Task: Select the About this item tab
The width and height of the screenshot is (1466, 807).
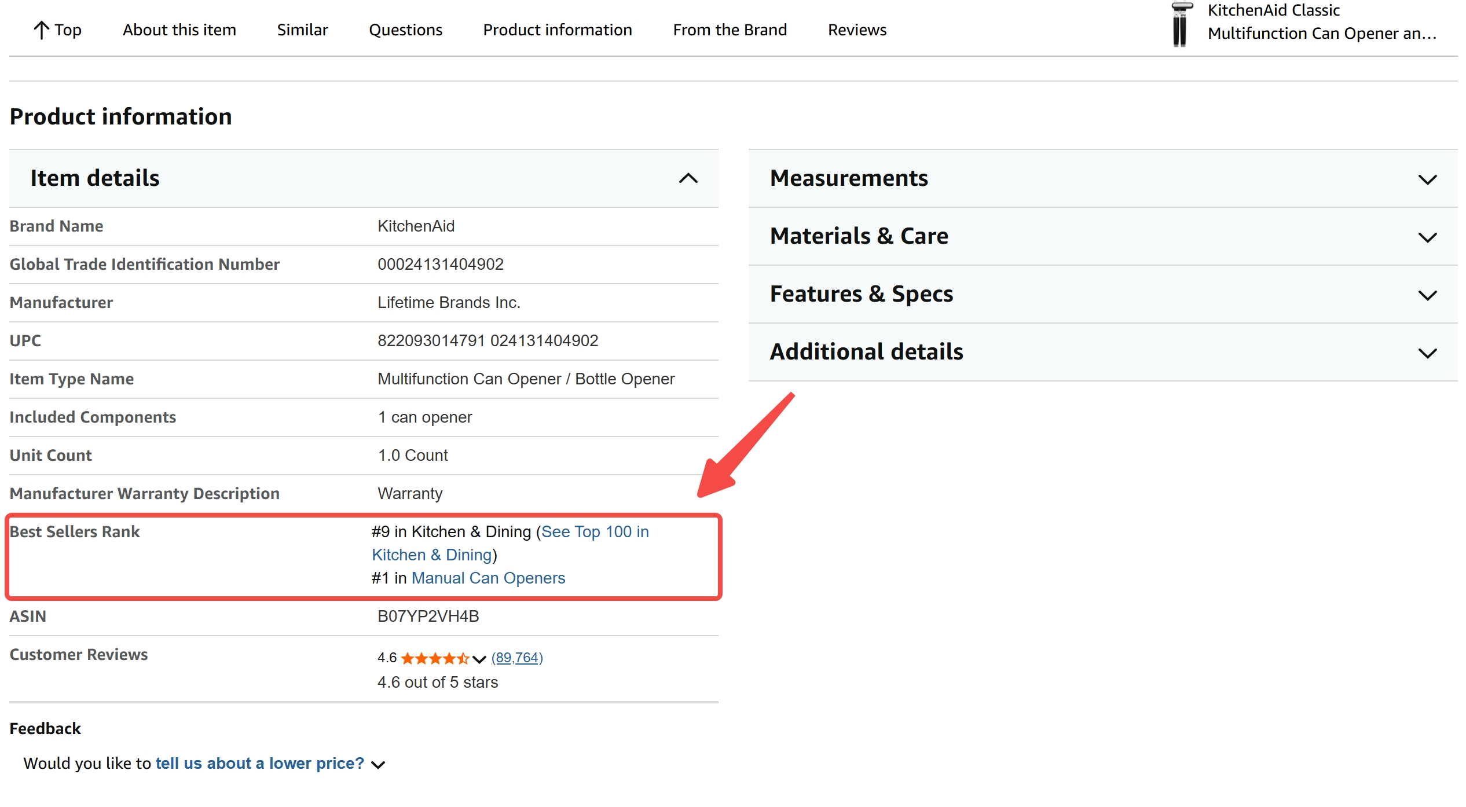Action: point(178,30)
